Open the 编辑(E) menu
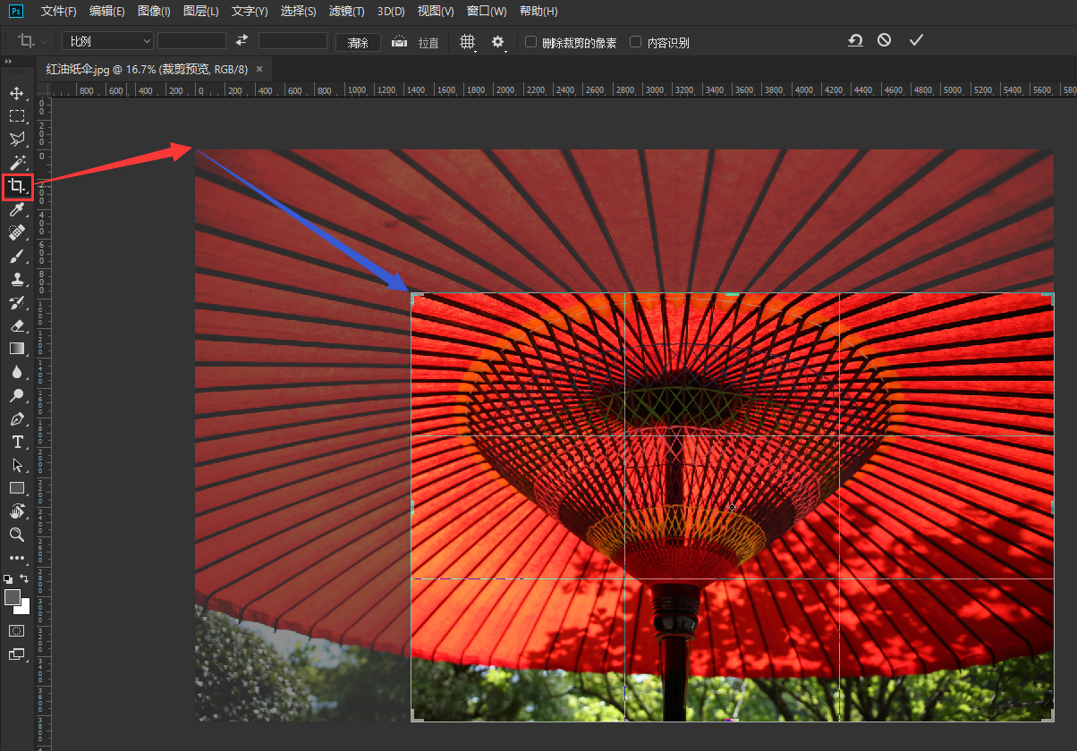The image size is (1077, 751). 107,12
